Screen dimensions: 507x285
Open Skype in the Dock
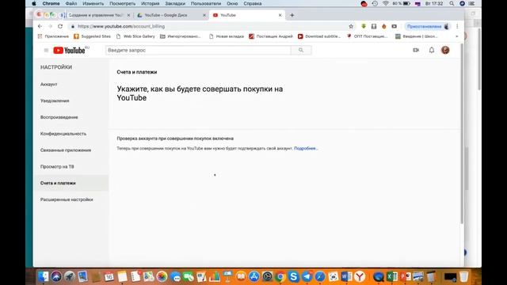294,276
